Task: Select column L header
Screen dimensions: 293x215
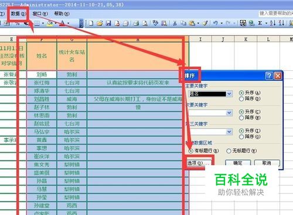Action: click(x=268, y=39)
